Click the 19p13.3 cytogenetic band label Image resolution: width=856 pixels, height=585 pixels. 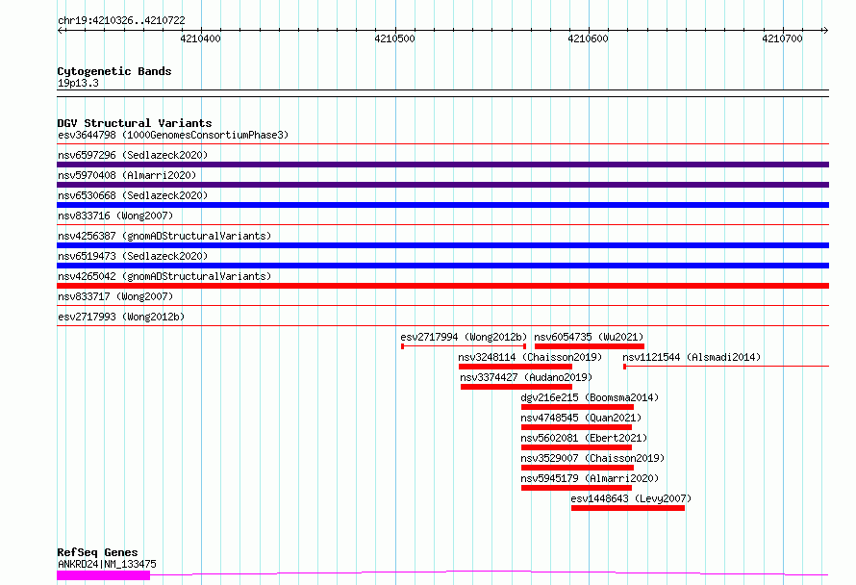[x=78, y=83]
